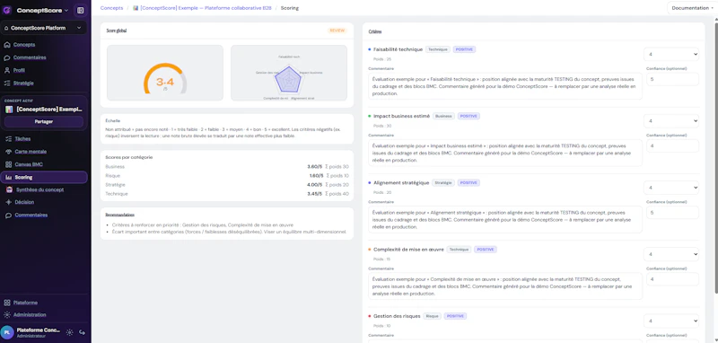Click the logout arrow icon
The height and width of the screenshot is (343, 718).
point(83,332)
